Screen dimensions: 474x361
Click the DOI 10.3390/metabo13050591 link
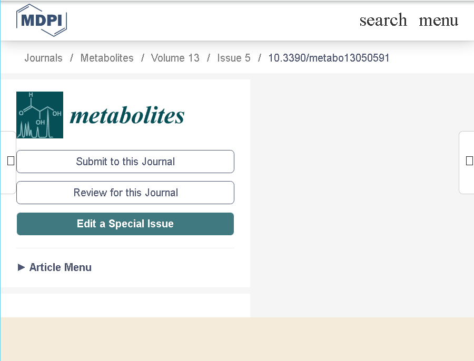329,58
